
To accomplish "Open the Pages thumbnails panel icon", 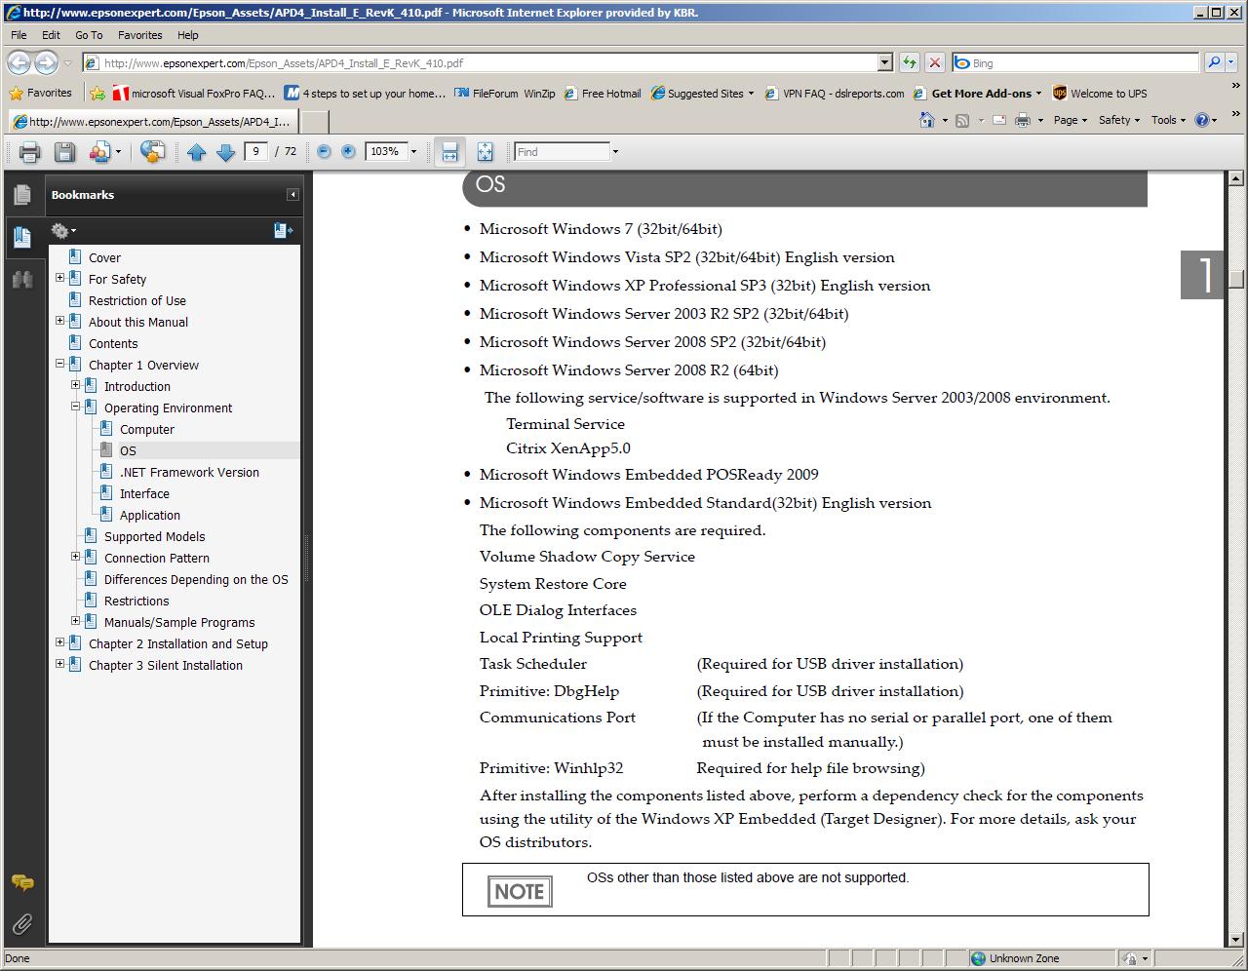I will click(x=22, y=194).
